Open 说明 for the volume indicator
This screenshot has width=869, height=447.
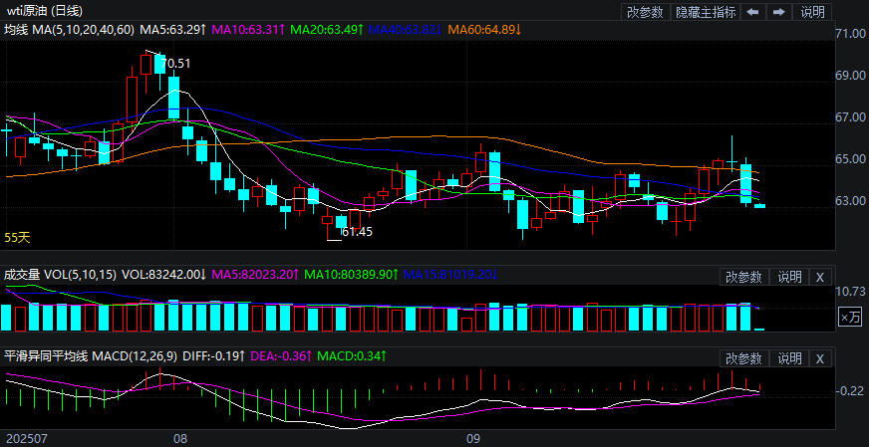(x=789, y=277)
